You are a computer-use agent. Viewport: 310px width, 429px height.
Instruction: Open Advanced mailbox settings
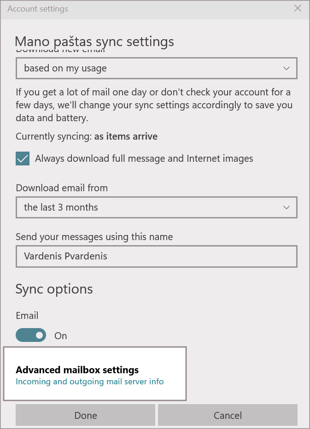[77, 370]
